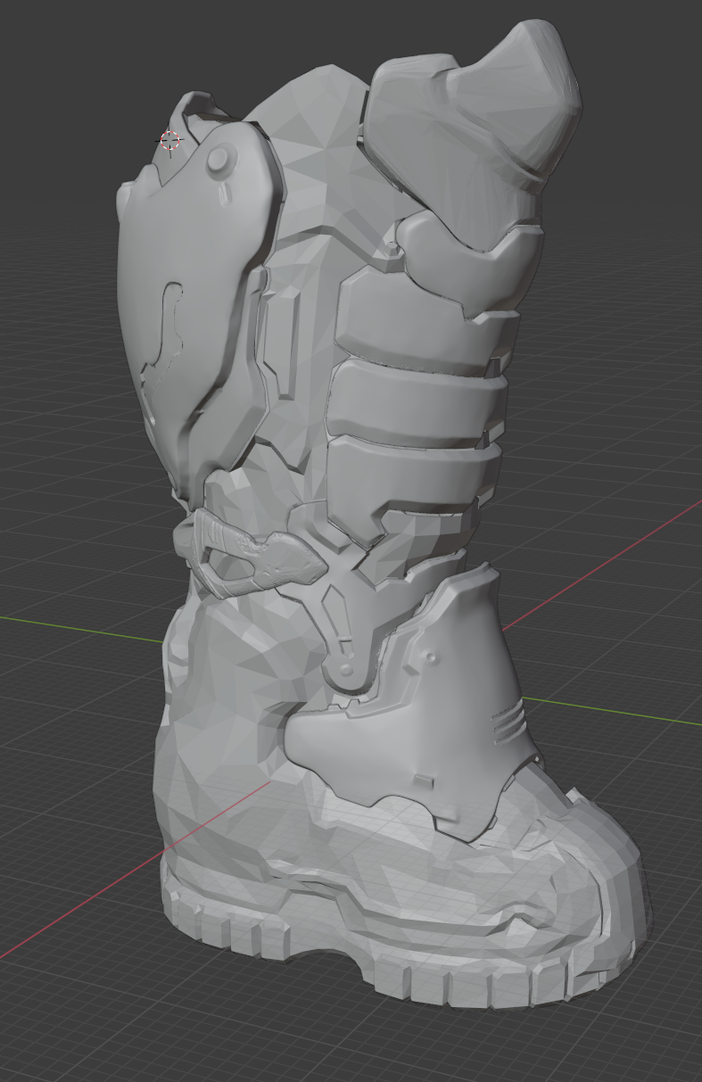Click the 3D cursor crosshair in the viewport
Screen dimensions: 702x1082
170,140
